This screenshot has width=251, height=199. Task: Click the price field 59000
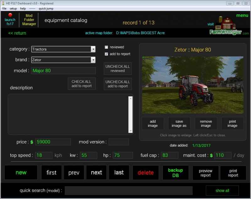point(53,142)
